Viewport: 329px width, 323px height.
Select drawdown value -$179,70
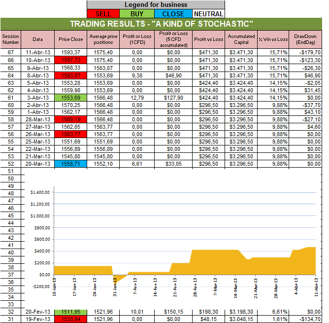click(305, 52)
